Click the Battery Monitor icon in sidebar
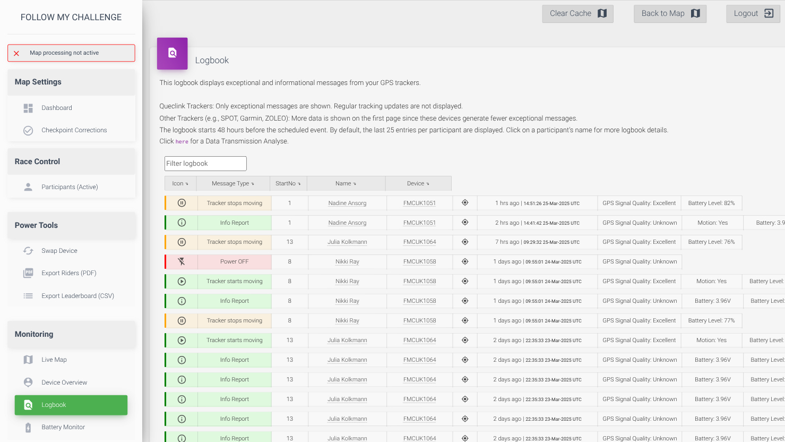This screenshot has height=442, width=785. pos(28,427)
